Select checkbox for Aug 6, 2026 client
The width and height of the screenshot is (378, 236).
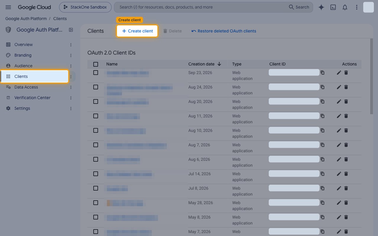click(96, 159)
